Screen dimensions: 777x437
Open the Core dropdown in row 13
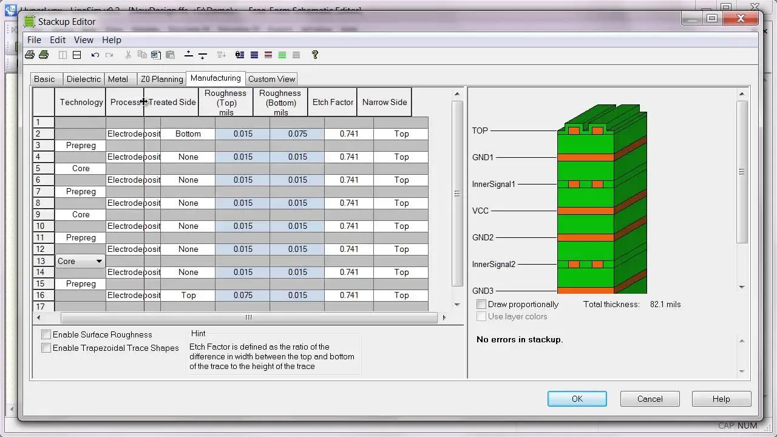tap(98, 261)
